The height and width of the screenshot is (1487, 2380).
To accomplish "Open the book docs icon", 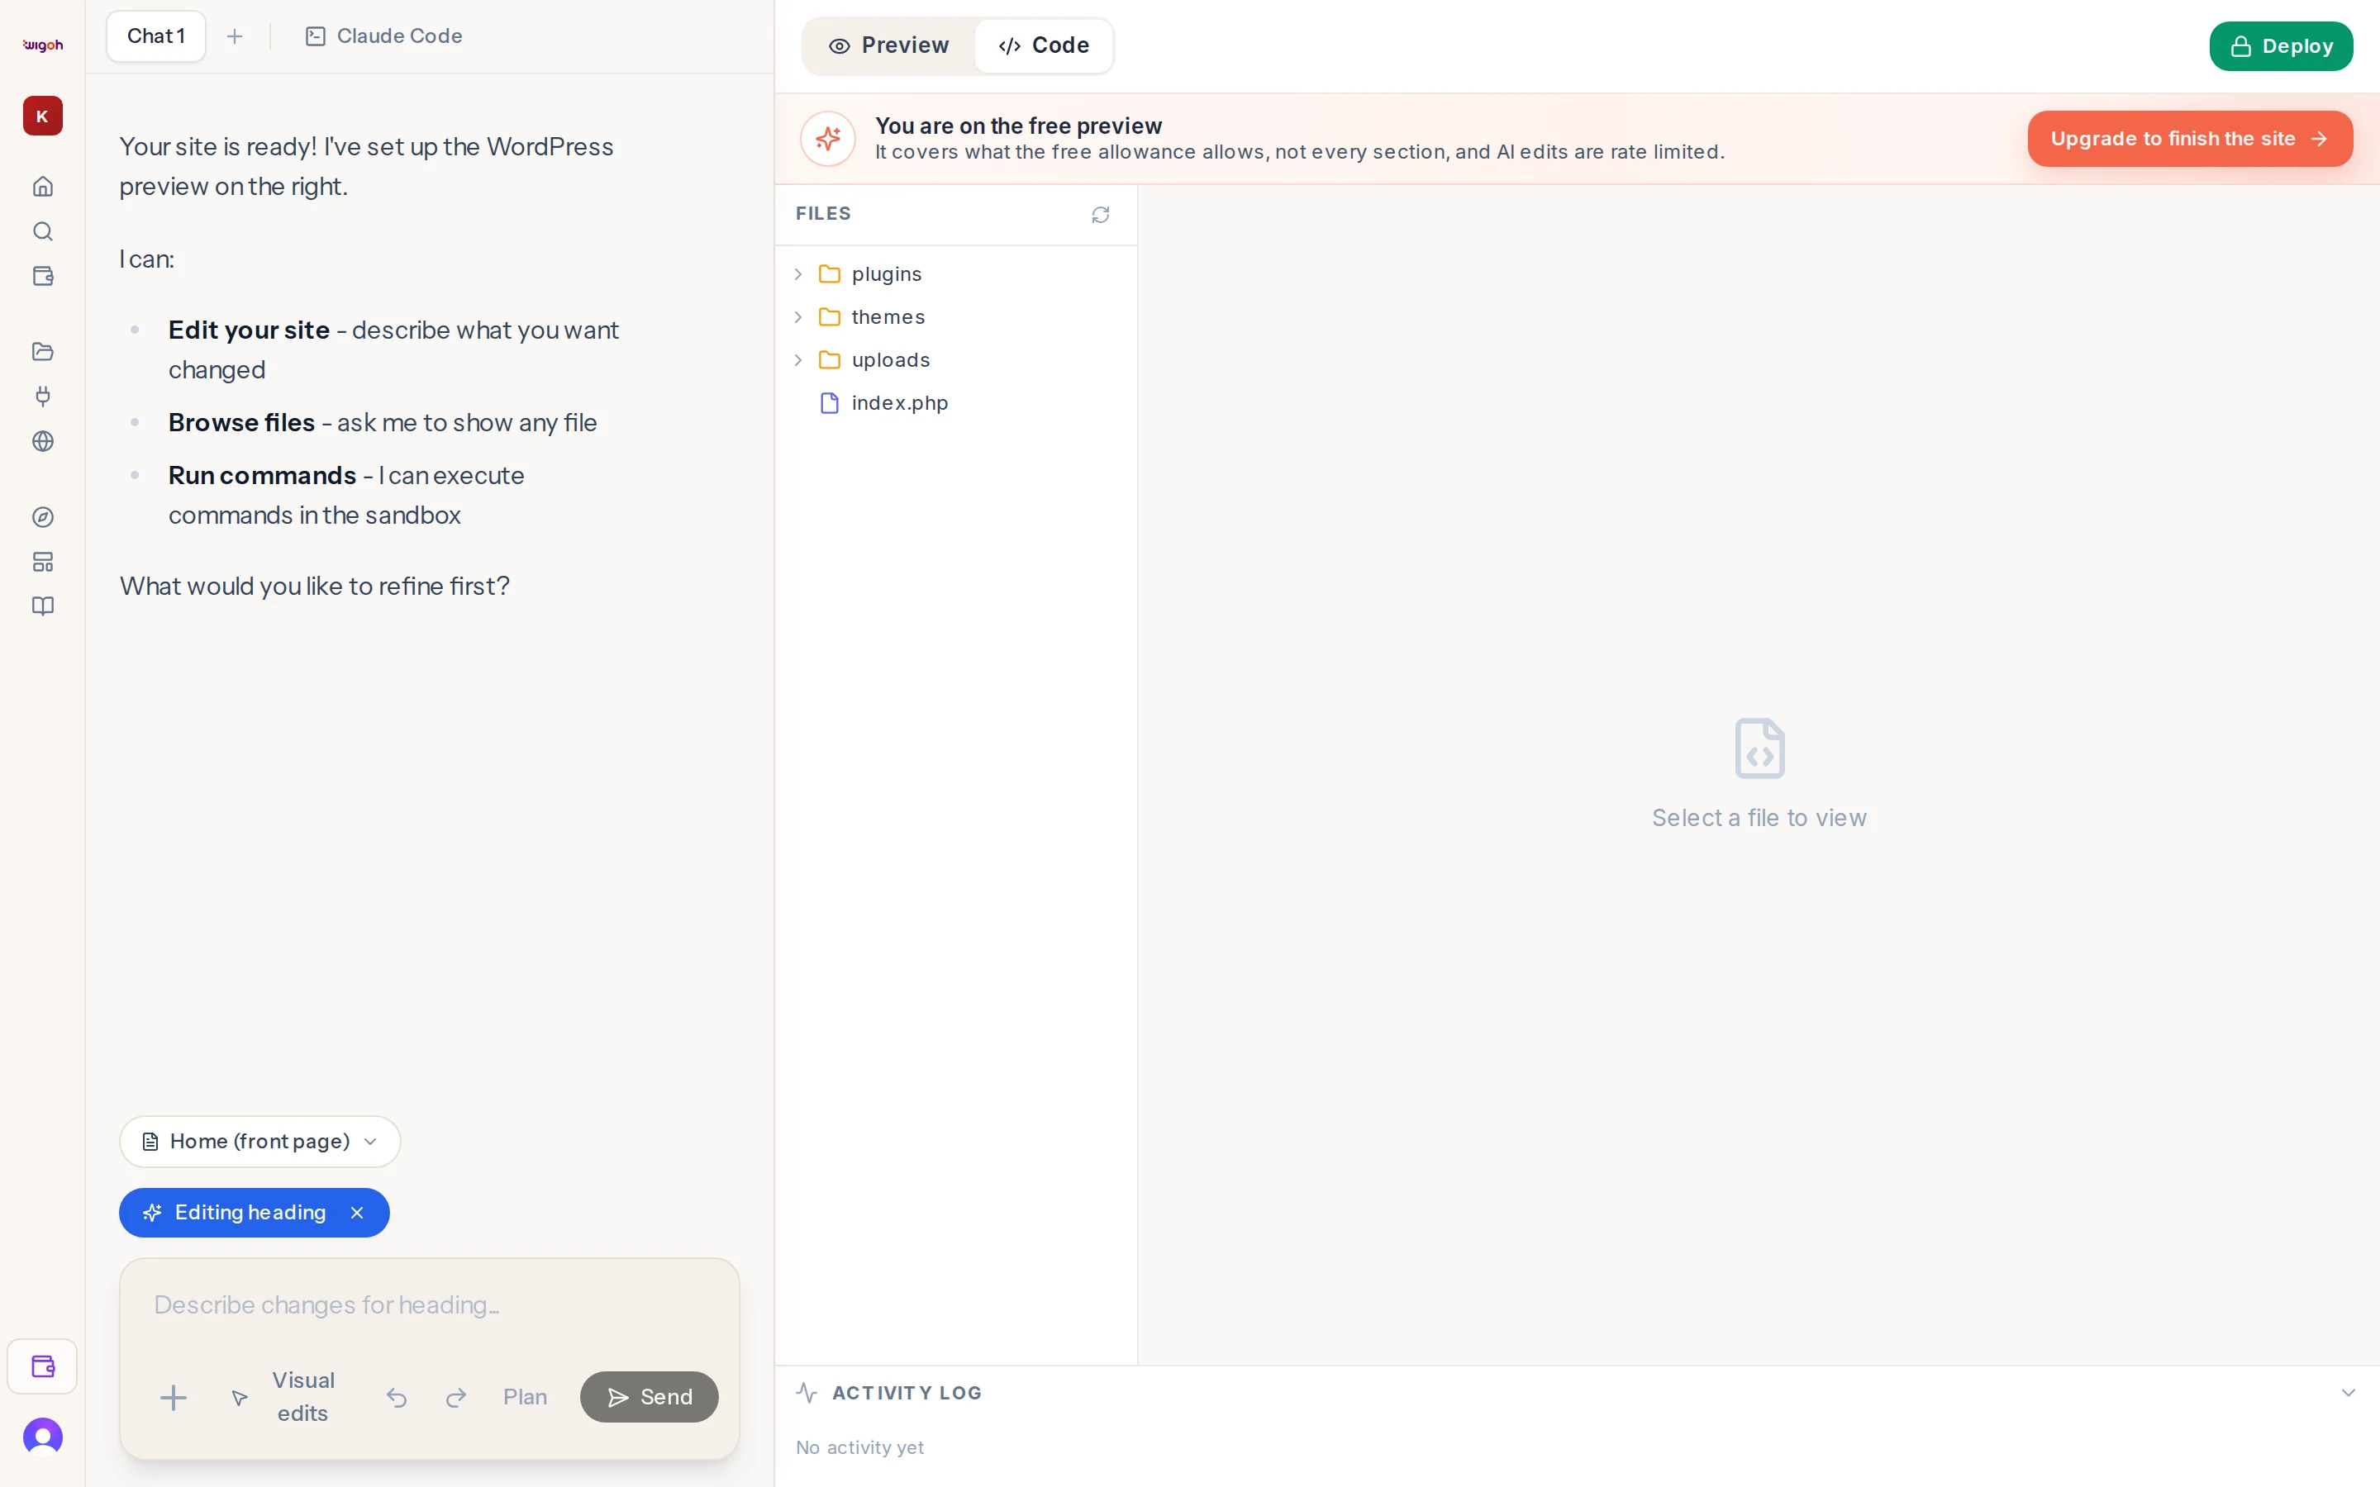I will (42, 607).
